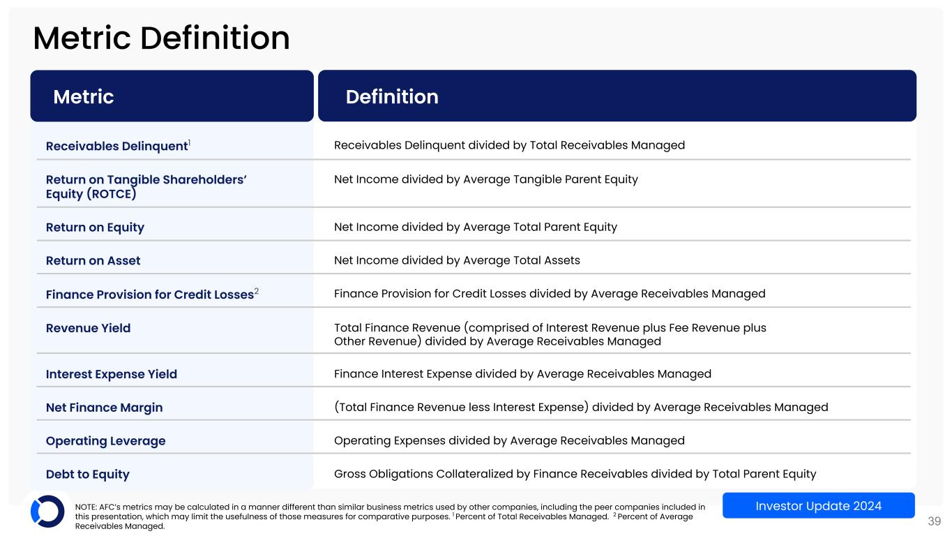Select the Operating Leverage metric
Screen dimensions: 952x536
pyautogui.click(x=105, y=441)
